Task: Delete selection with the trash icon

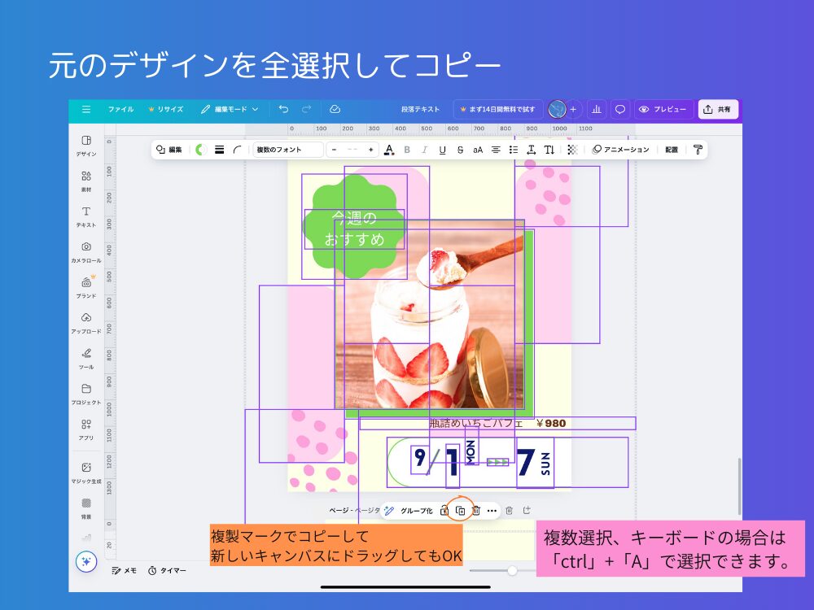Action: point(476,512)
